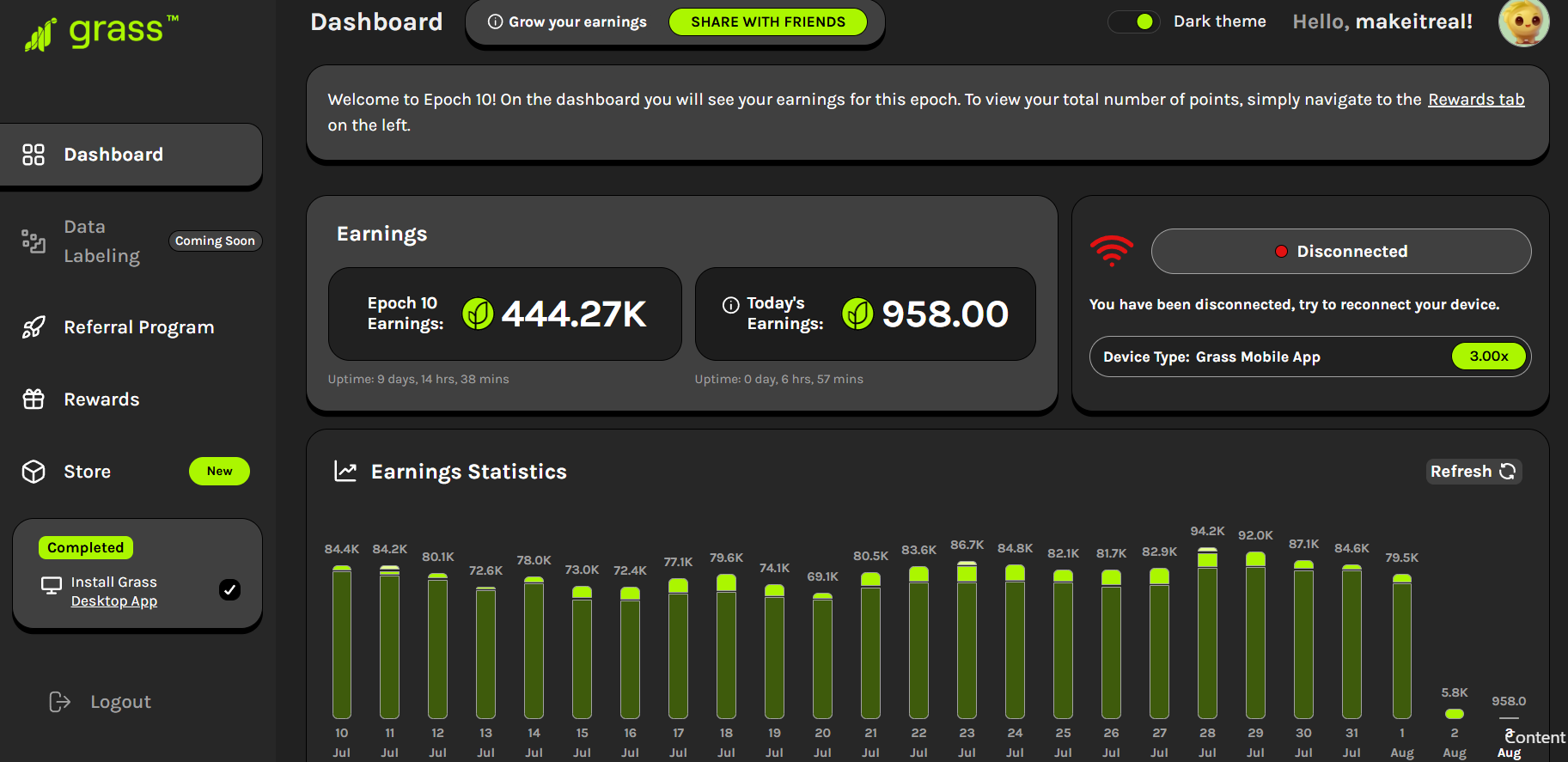The image size is (1568, 762).
Task: Select Logout in the sidebar
Action: pyautogui.click(x=100, y=702)
